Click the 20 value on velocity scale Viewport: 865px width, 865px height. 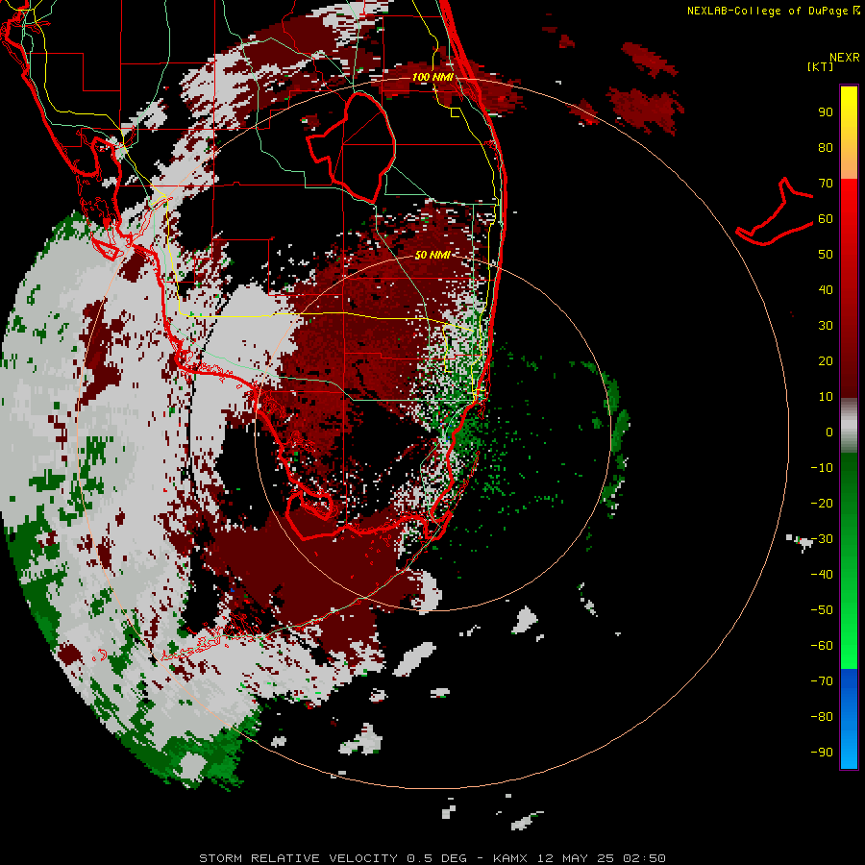pos(826,360)
